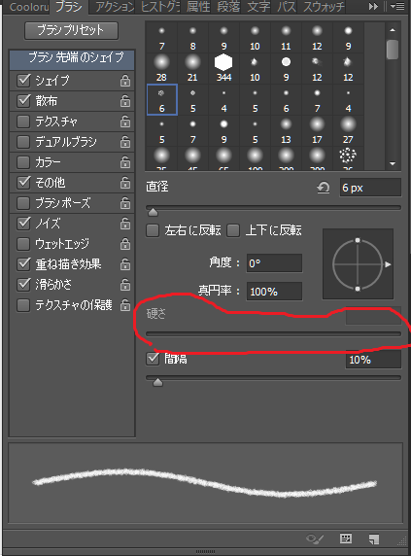Disable the シェイプ checkbox

click(x=23, y=81)
